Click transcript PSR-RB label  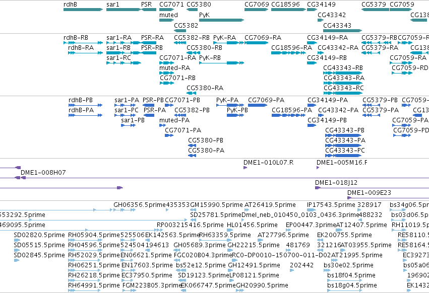152,48
